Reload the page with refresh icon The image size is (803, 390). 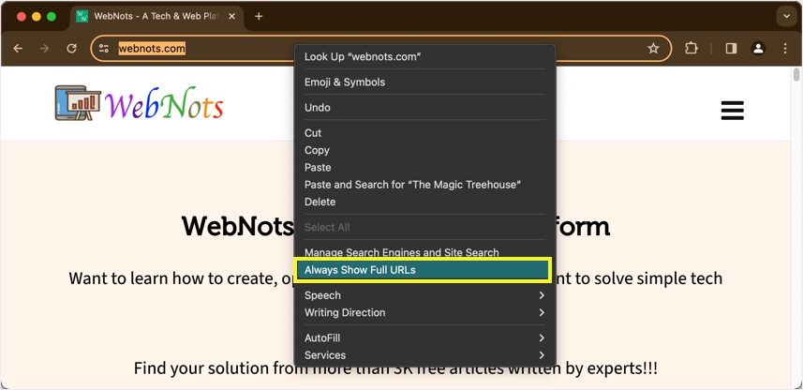point(71,49)
